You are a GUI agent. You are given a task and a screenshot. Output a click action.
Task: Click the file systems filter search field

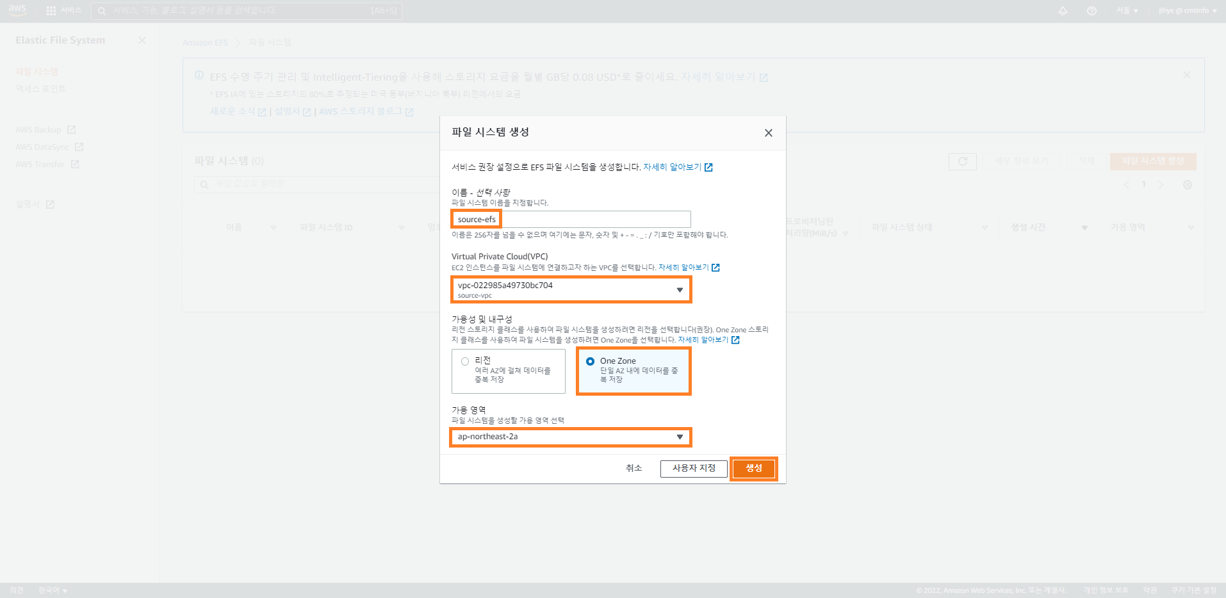point(317,185)
